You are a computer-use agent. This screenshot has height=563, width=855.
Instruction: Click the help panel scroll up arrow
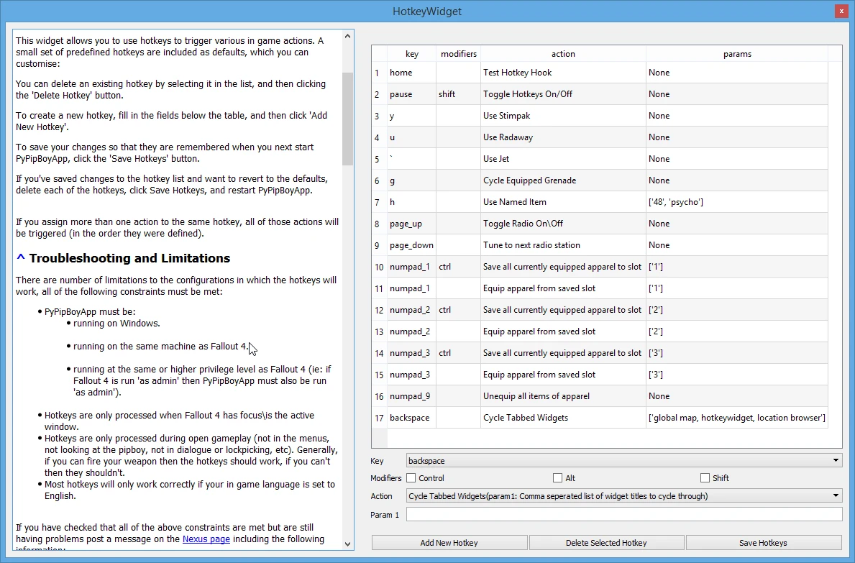(x=348, y=37)
